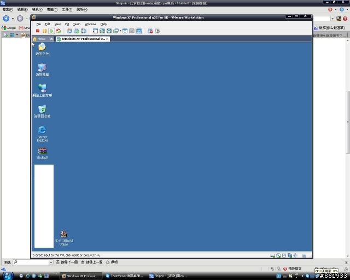Suspend the VM with yellow pause button
The image size is (350, 280).
44,31
